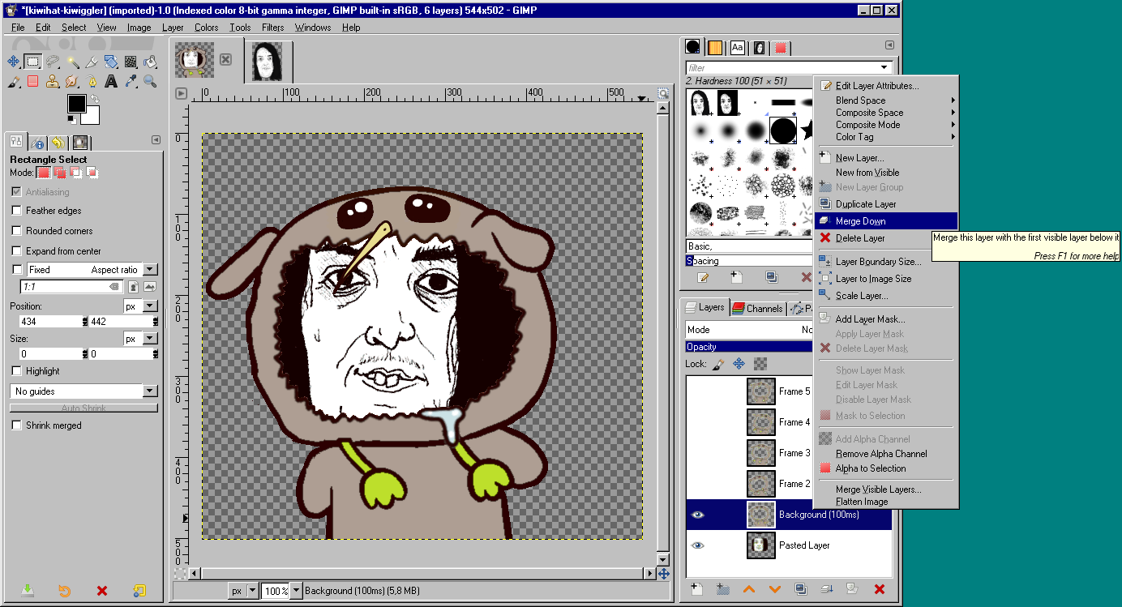This screenshot has width=1122, height=607.
Task: Hide the Pasted Layer eye icon
Action: [697, 545]
